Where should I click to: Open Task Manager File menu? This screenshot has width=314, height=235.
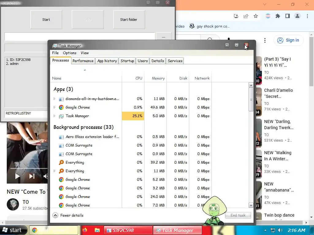(55, 53)
